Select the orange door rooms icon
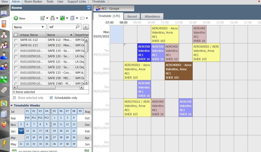This screenshot has height=152, width=261. click(x=4, y=24)
